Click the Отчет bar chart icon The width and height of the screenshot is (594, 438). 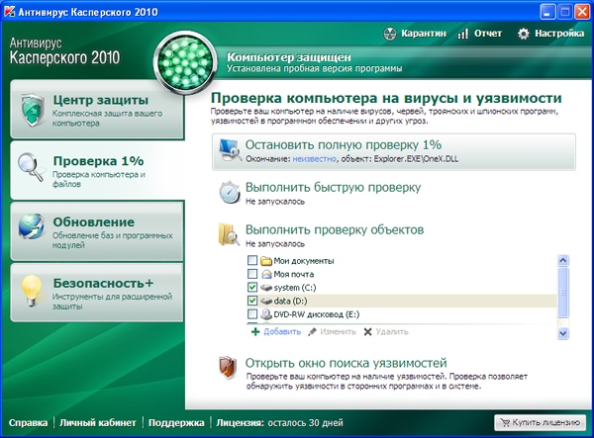pos(463,34)
